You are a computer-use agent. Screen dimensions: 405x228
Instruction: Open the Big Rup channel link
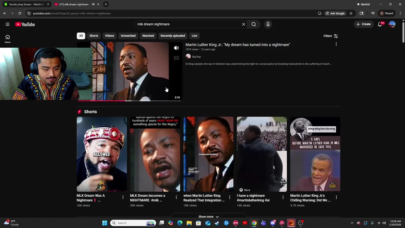(196, 57)
